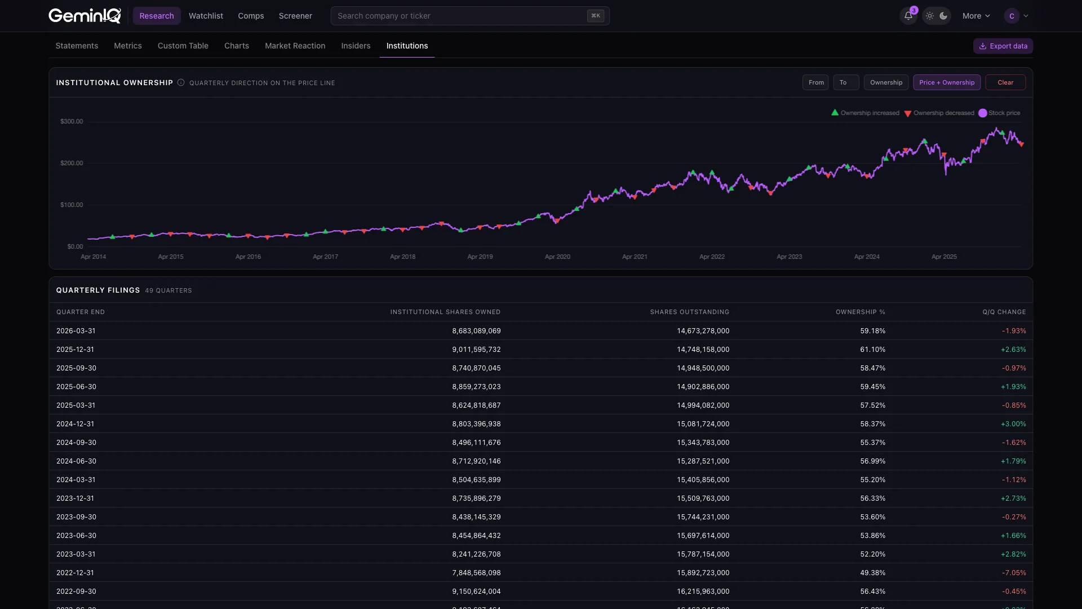Image resolution: width=1082 pixels, height=609 pixels.
Task: Switch to the Charts tab
Action: [x=237, y=46]
